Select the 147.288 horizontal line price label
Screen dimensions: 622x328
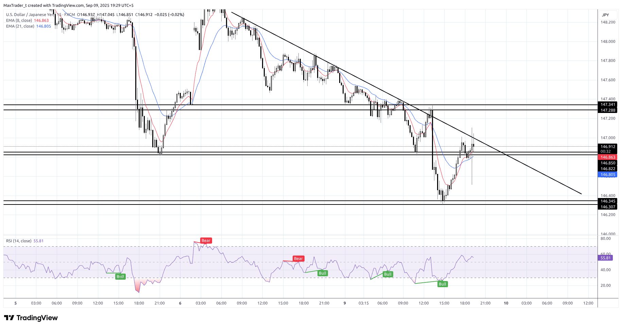click(608, 110)
